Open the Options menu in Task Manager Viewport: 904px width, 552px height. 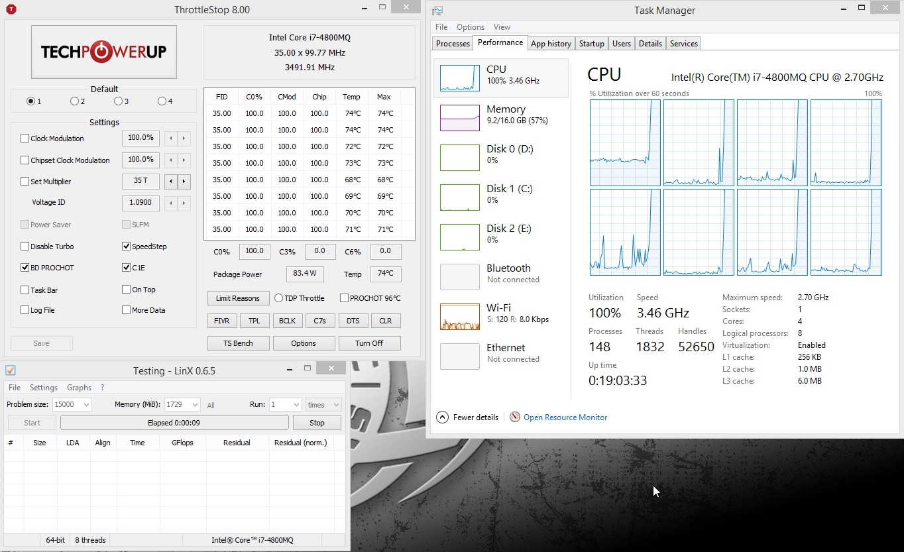(471, 27)
